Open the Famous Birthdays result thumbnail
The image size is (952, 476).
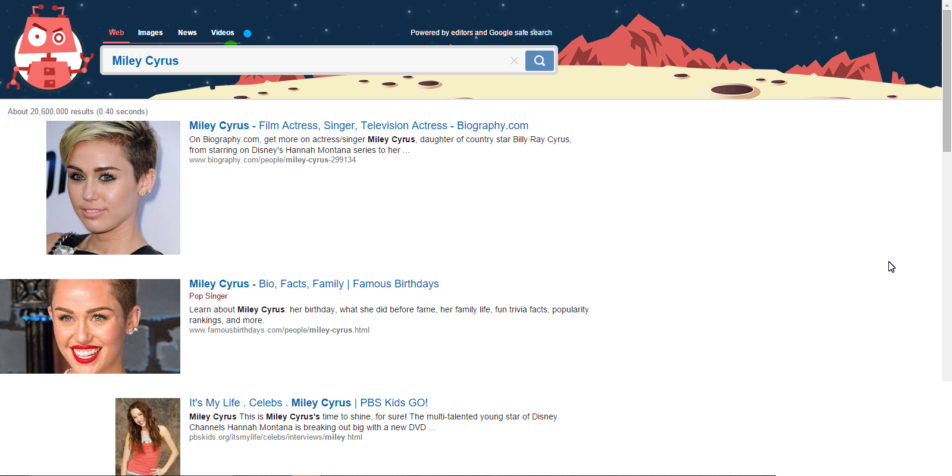click(x=90, y=326)
